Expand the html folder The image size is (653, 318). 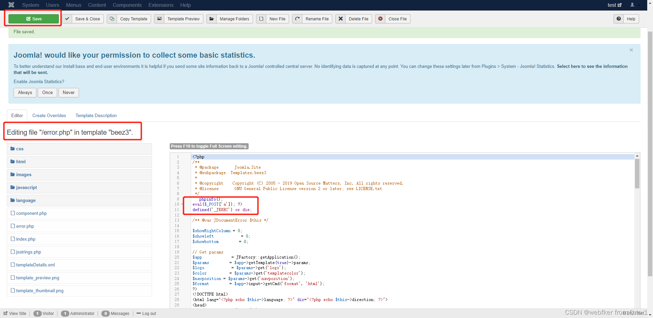point(79,162)
